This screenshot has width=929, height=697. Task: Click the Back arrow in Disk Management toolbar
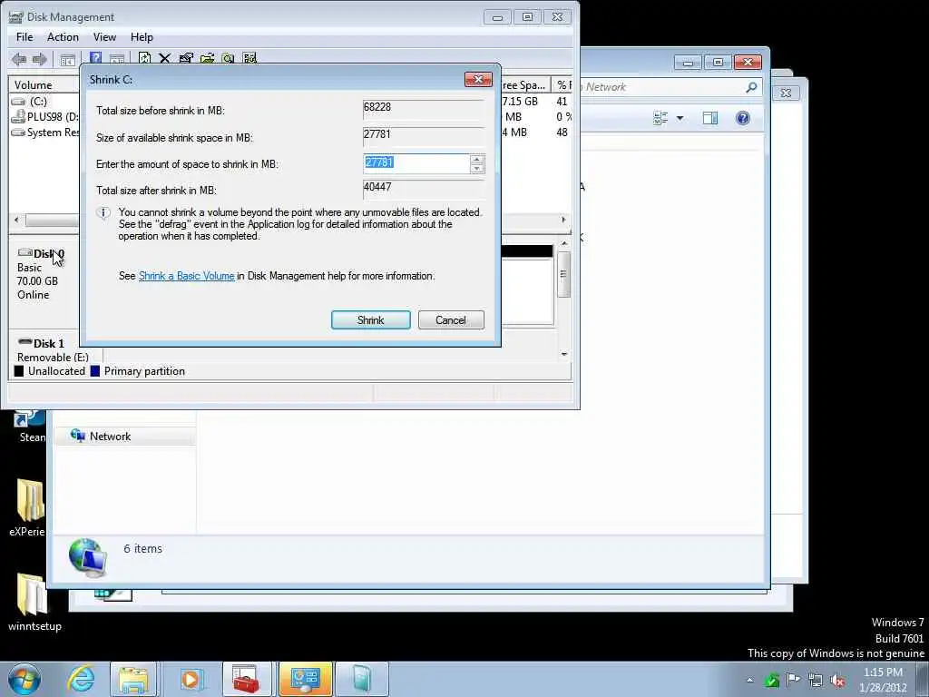point(19,59)
